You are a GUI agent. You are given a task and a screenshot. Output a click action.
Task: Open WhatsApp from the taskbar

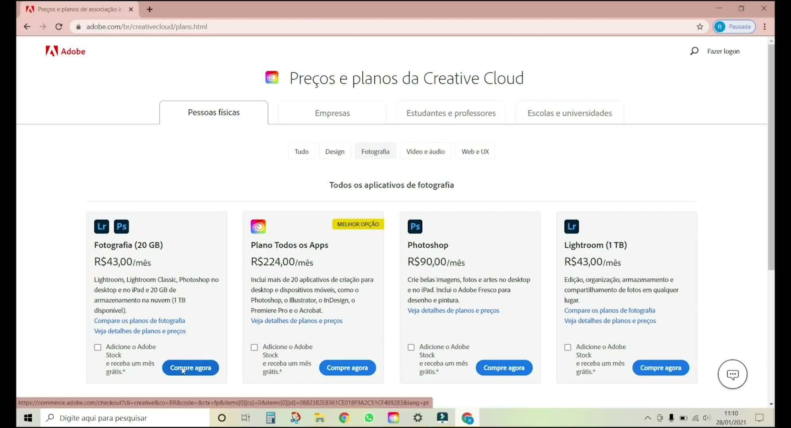pyautogui.click(x=369, y=418)
